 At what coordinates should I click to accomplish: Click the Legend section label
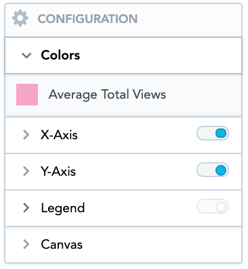63,208
